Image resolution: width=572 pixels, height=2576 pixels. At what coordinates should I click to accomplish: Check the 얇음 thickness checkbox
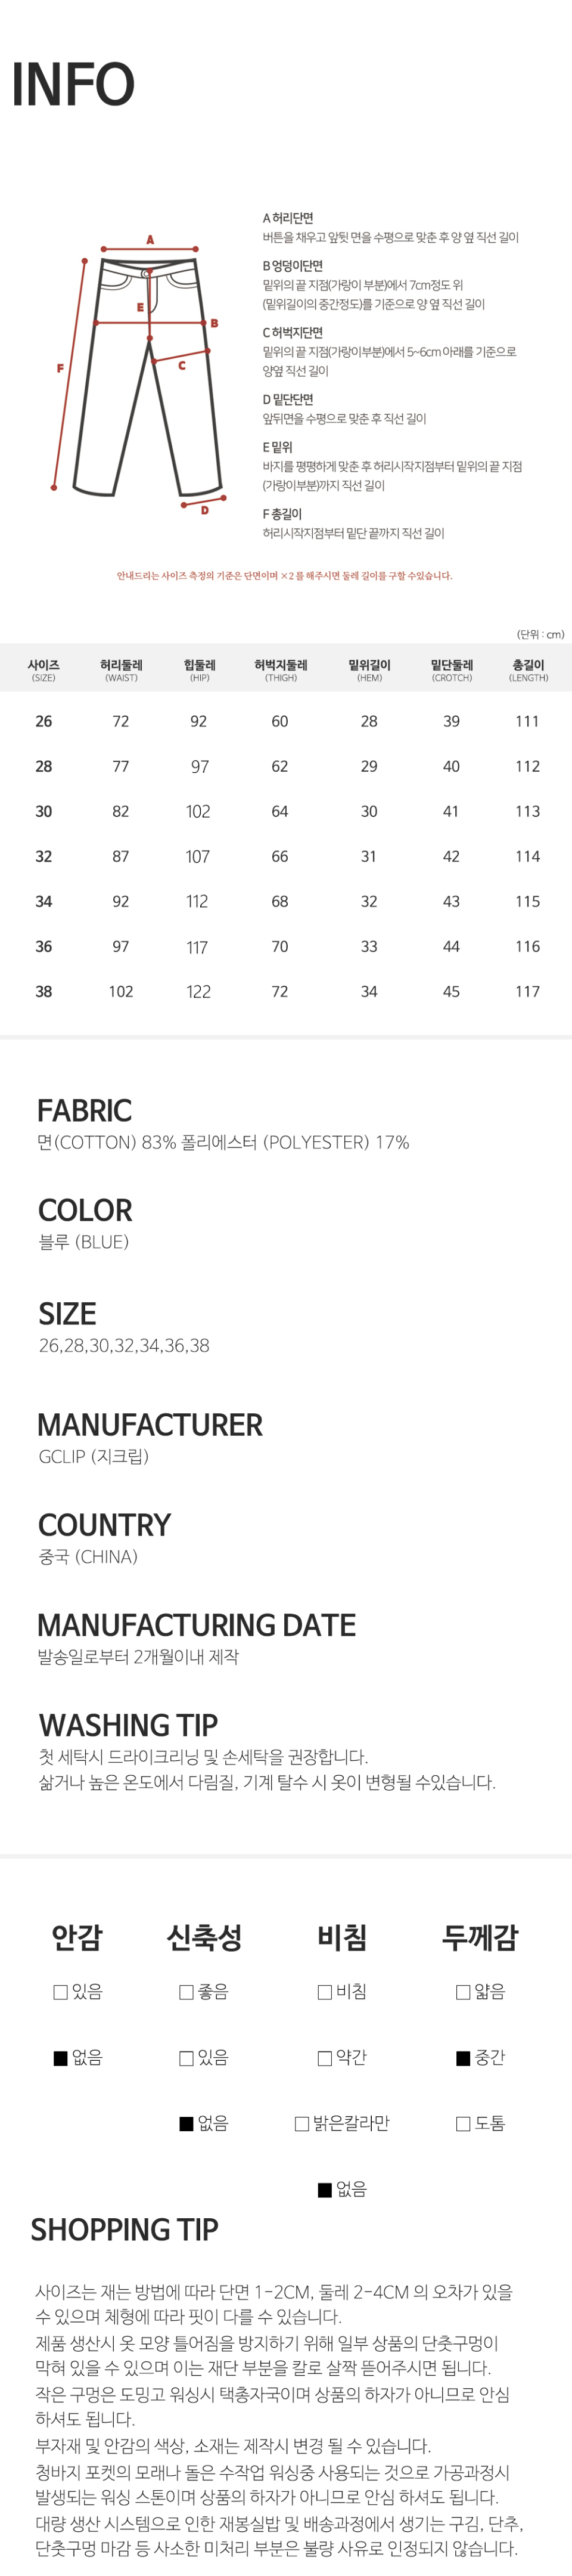pos(463,1992)
